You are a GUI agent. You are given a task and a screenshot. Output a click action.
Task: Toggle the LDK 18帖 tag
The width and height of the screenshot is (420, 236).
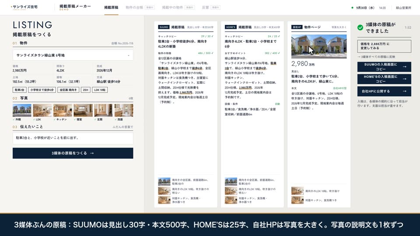tap(100, 90)
